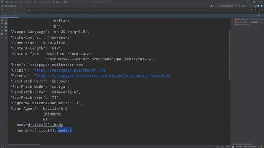The image size is (264, 148).
Task: Open the file-upload-test.html Referer link
Action: (x=104, y=76)
